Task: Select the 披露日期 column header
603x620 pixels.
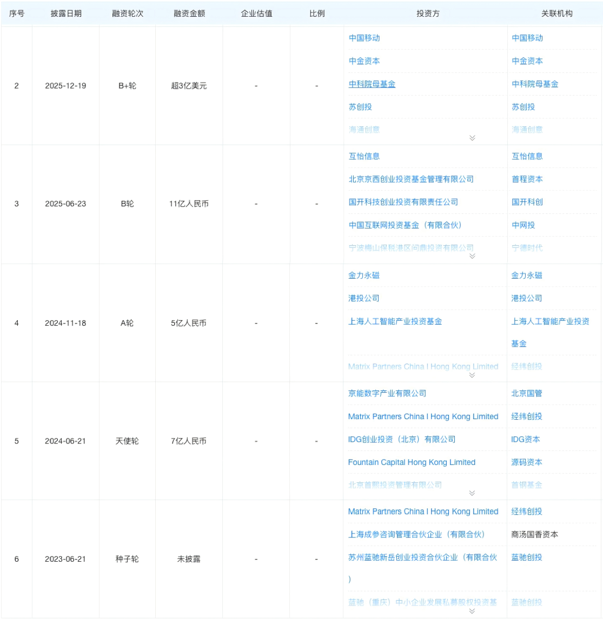Action: 66,14
